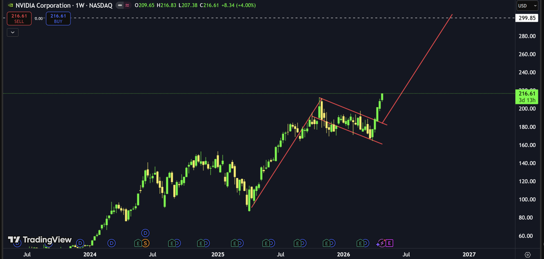Click the 216.61 SELL button
This screenshot has height=259, width=544.
click(x=19, y=19)
